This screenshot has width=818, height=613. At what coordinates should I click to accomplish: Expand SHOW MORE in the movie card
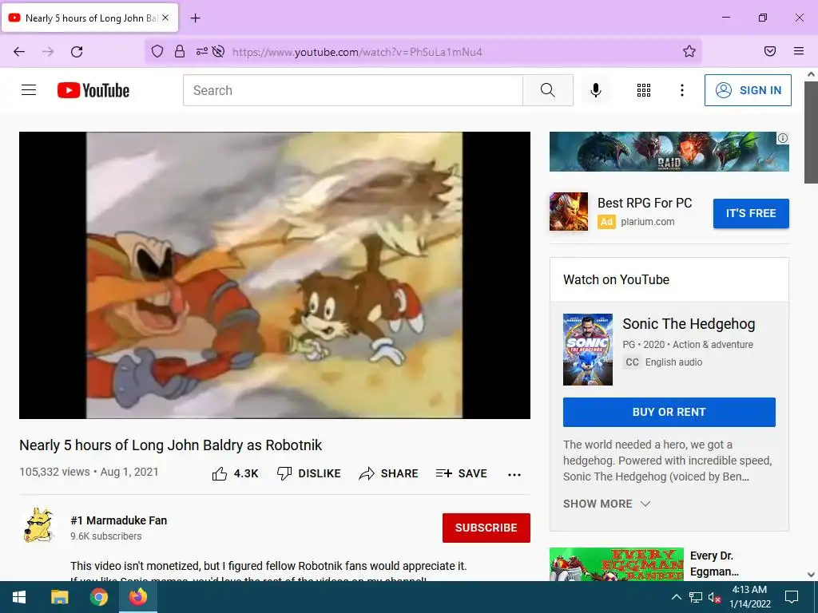click(x=607, y=504)
